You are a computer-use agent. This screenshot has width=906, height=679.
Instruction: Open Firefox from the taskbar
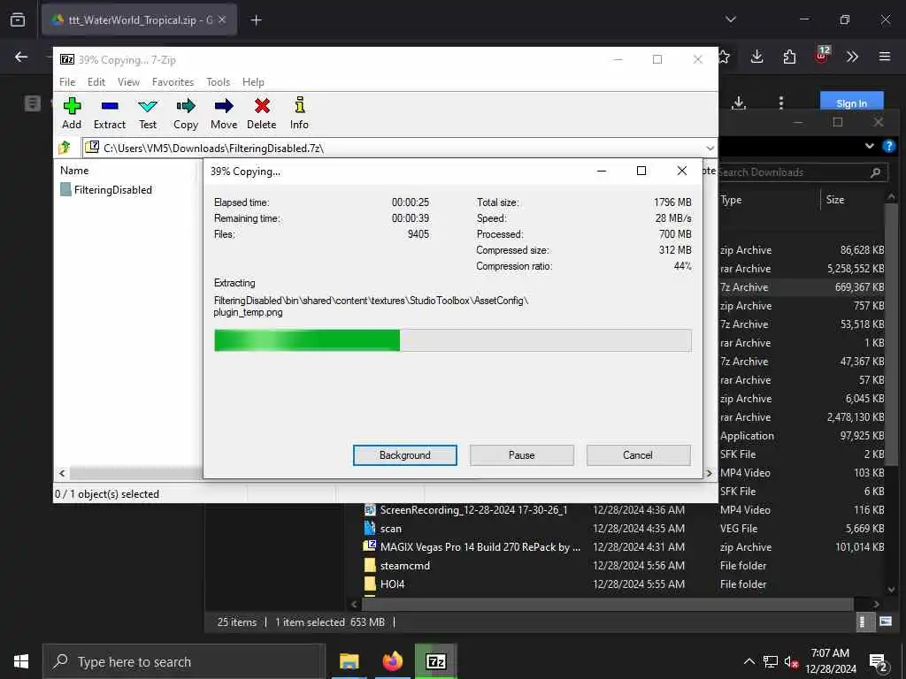pos(392,661)
